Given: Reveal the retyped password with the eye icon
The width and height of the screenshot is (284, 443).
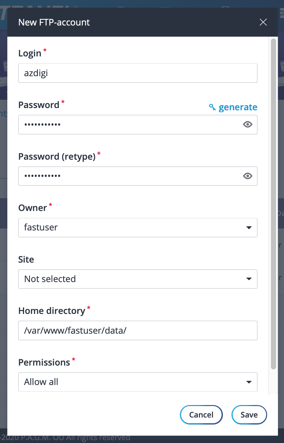Looking at the screenshot, I should pos(248,176).
